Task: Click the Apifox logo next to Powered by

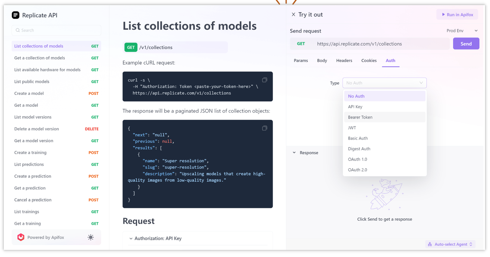Action: click(x=21, y=237)
